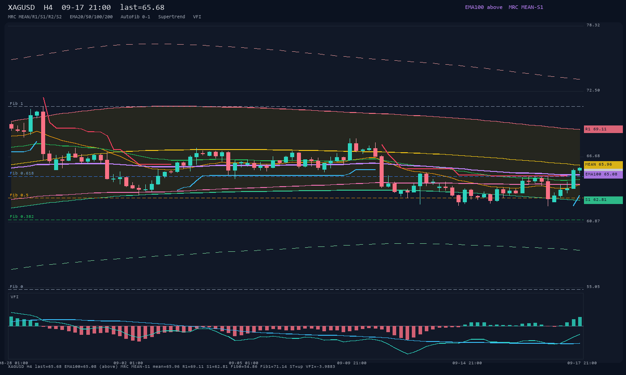The height and width of the screenshot is (375, 626).
Task: Select the 'MRC MEAN-S1' status text
Action: tap(526, 7)
